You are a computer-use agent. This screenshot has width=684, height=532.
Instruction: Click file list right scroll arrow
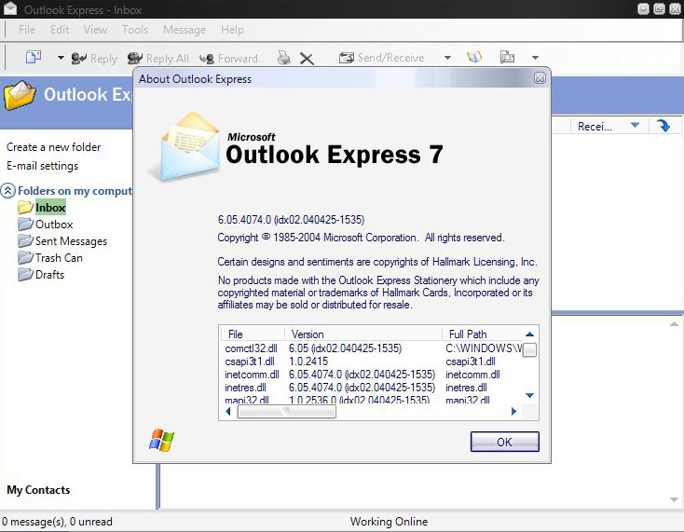513,411
